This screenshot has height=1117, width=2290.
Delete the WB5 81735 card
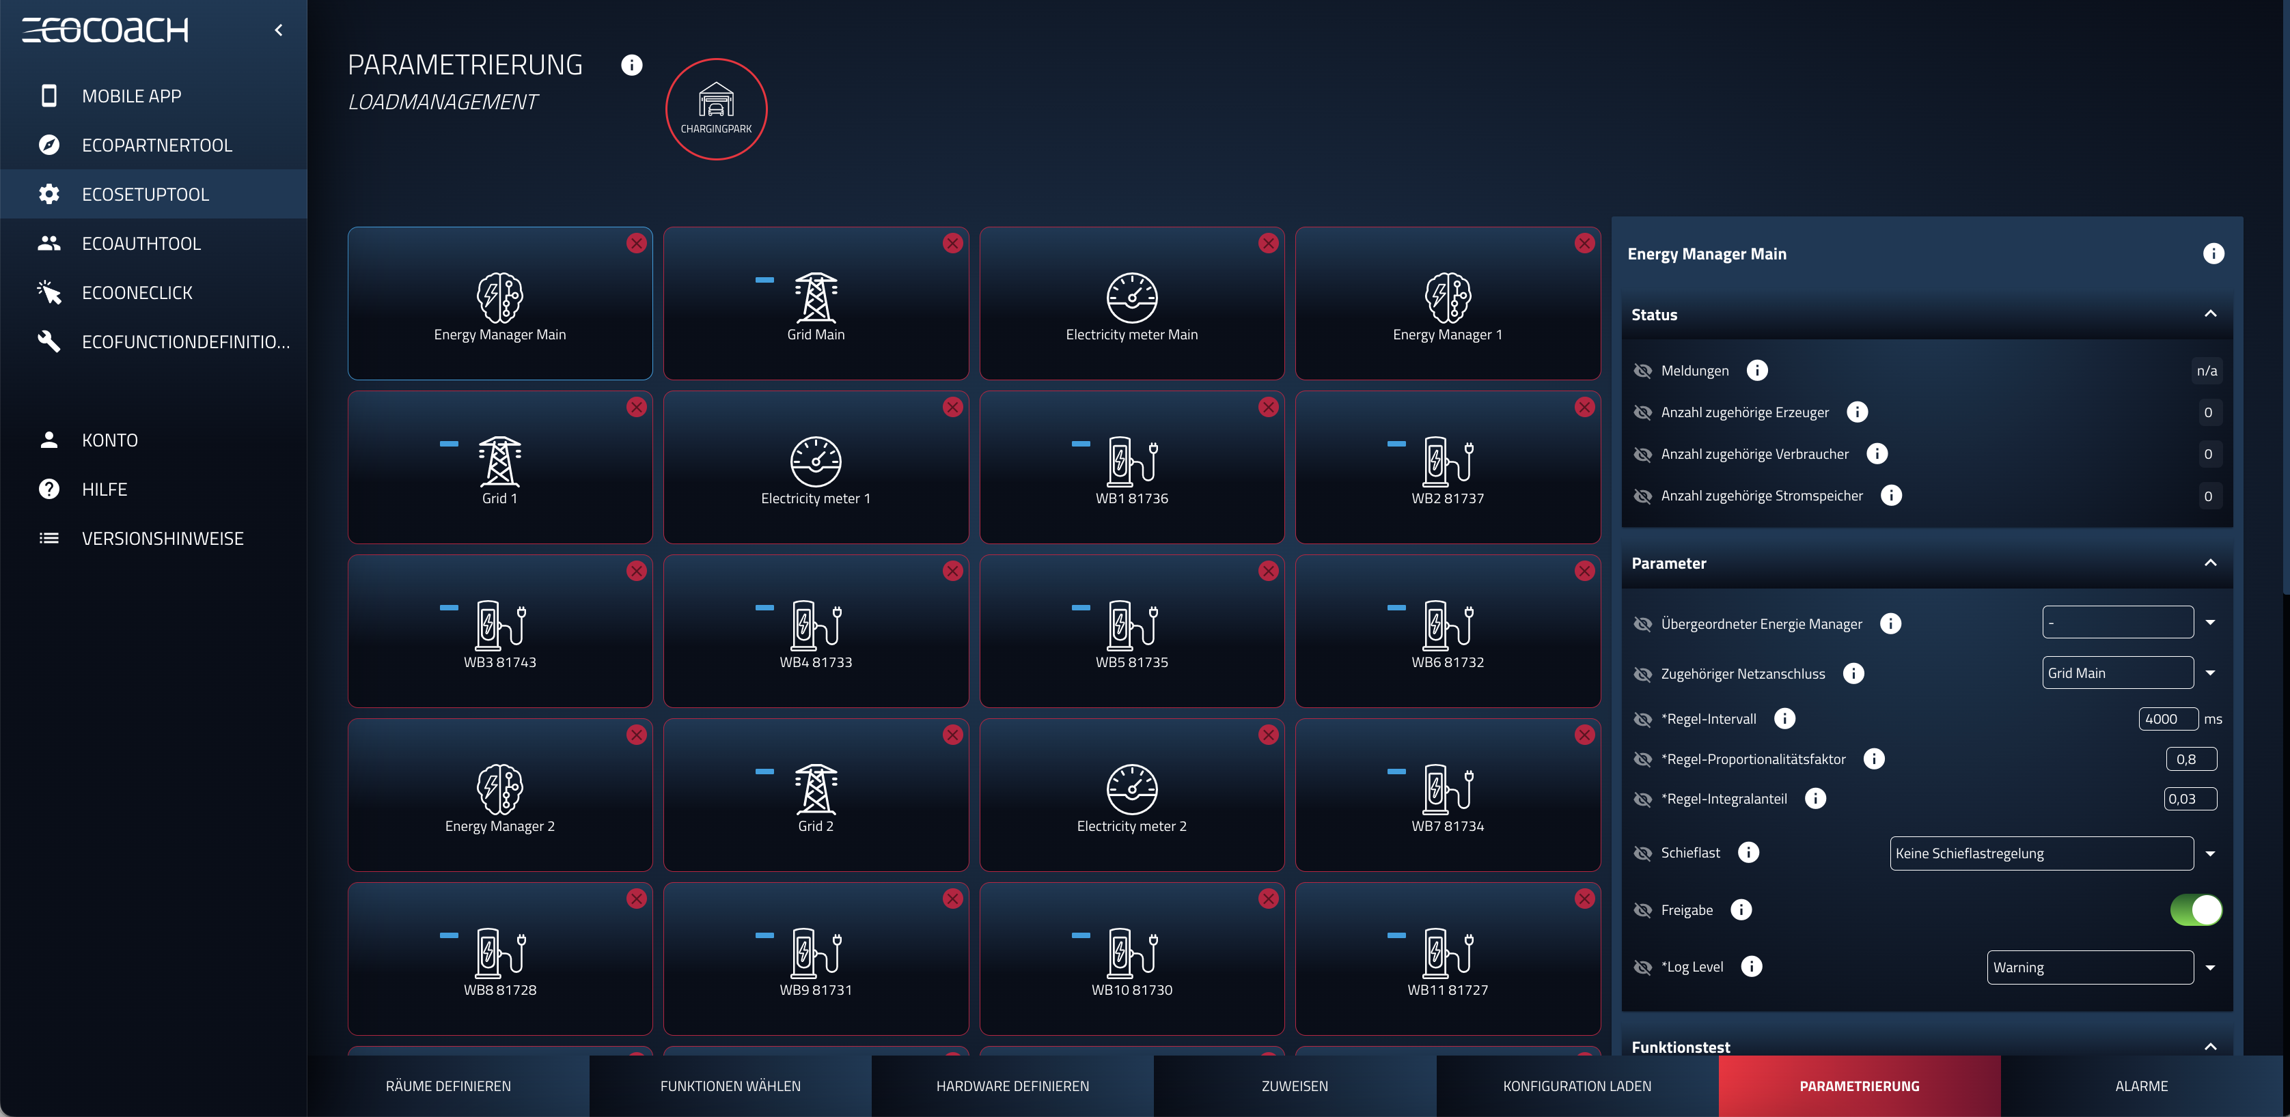[x=1269, y=571]
